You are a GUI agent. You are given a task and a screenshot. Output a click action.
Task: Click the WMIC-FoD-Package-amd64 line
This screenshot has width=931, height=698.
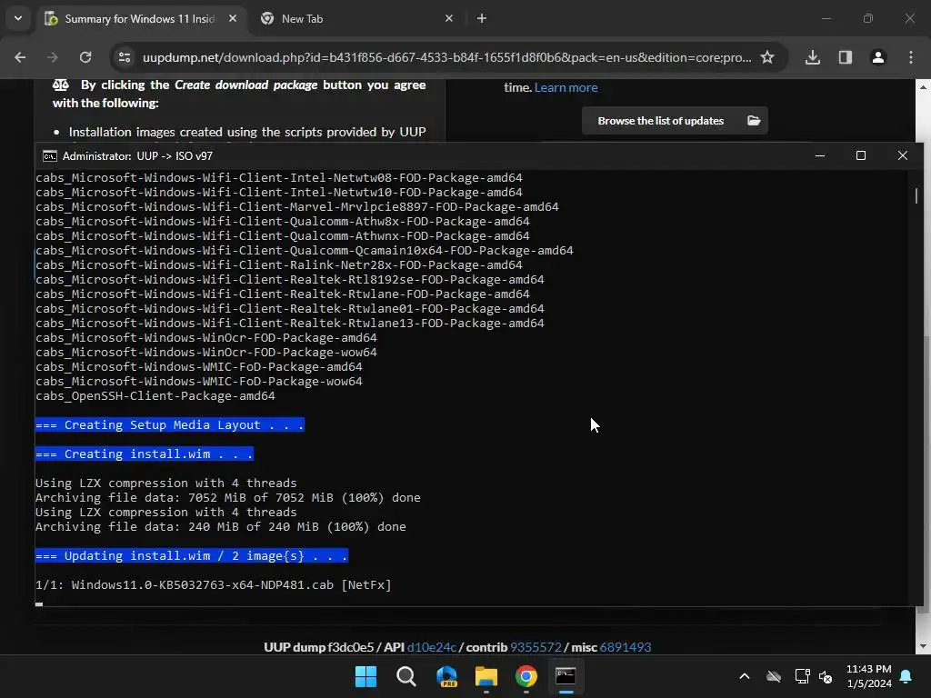[x=199, y=367]
